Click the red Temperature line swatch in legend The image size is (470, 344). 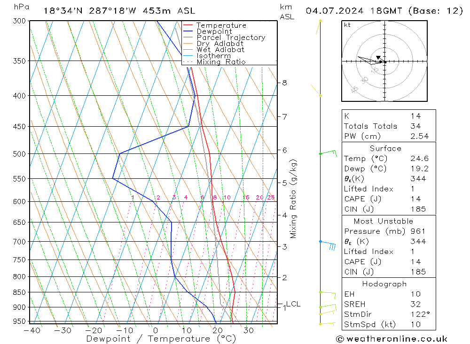click(x=188, y=25)
